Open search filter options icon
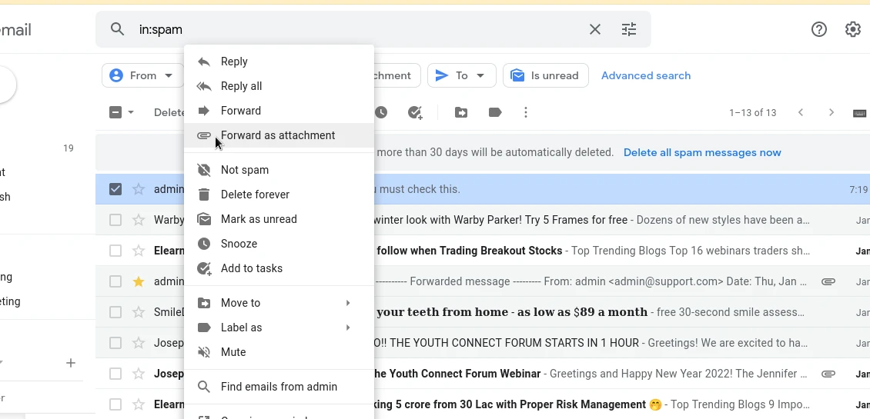This screenshot has height=419, width=870. (629, 29)
